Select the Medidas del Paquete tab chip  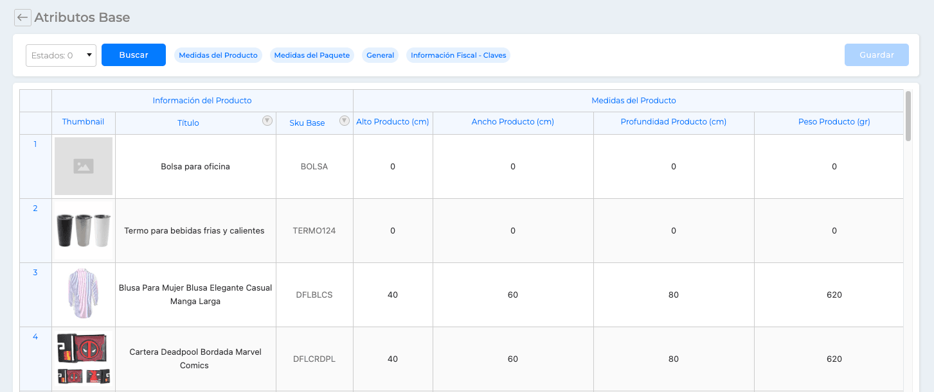pos(312,55)
